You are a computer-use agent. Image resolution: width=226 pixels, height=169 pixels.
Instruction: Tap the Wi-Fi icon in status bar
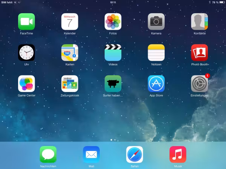coord(15,3)
